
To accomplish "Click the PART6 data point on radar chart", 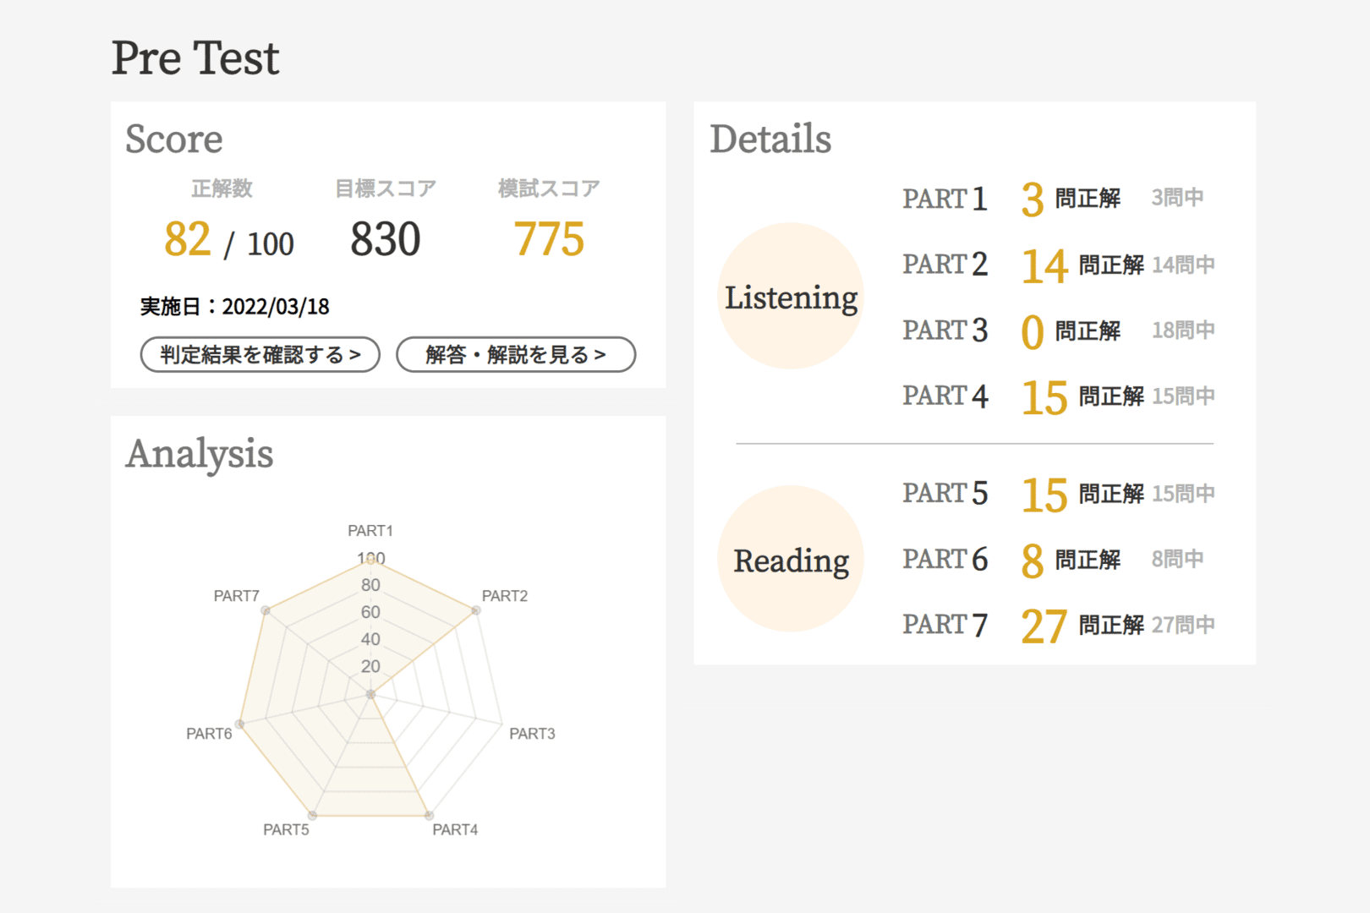I will (240, 724).
